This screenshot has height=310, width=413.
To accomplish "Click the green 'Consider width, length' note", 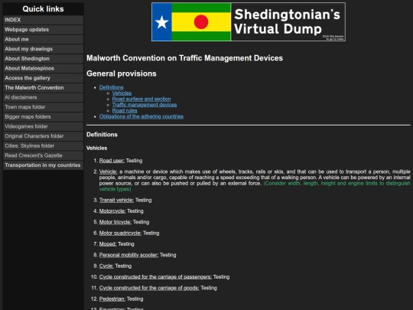I will click(255, 186).
